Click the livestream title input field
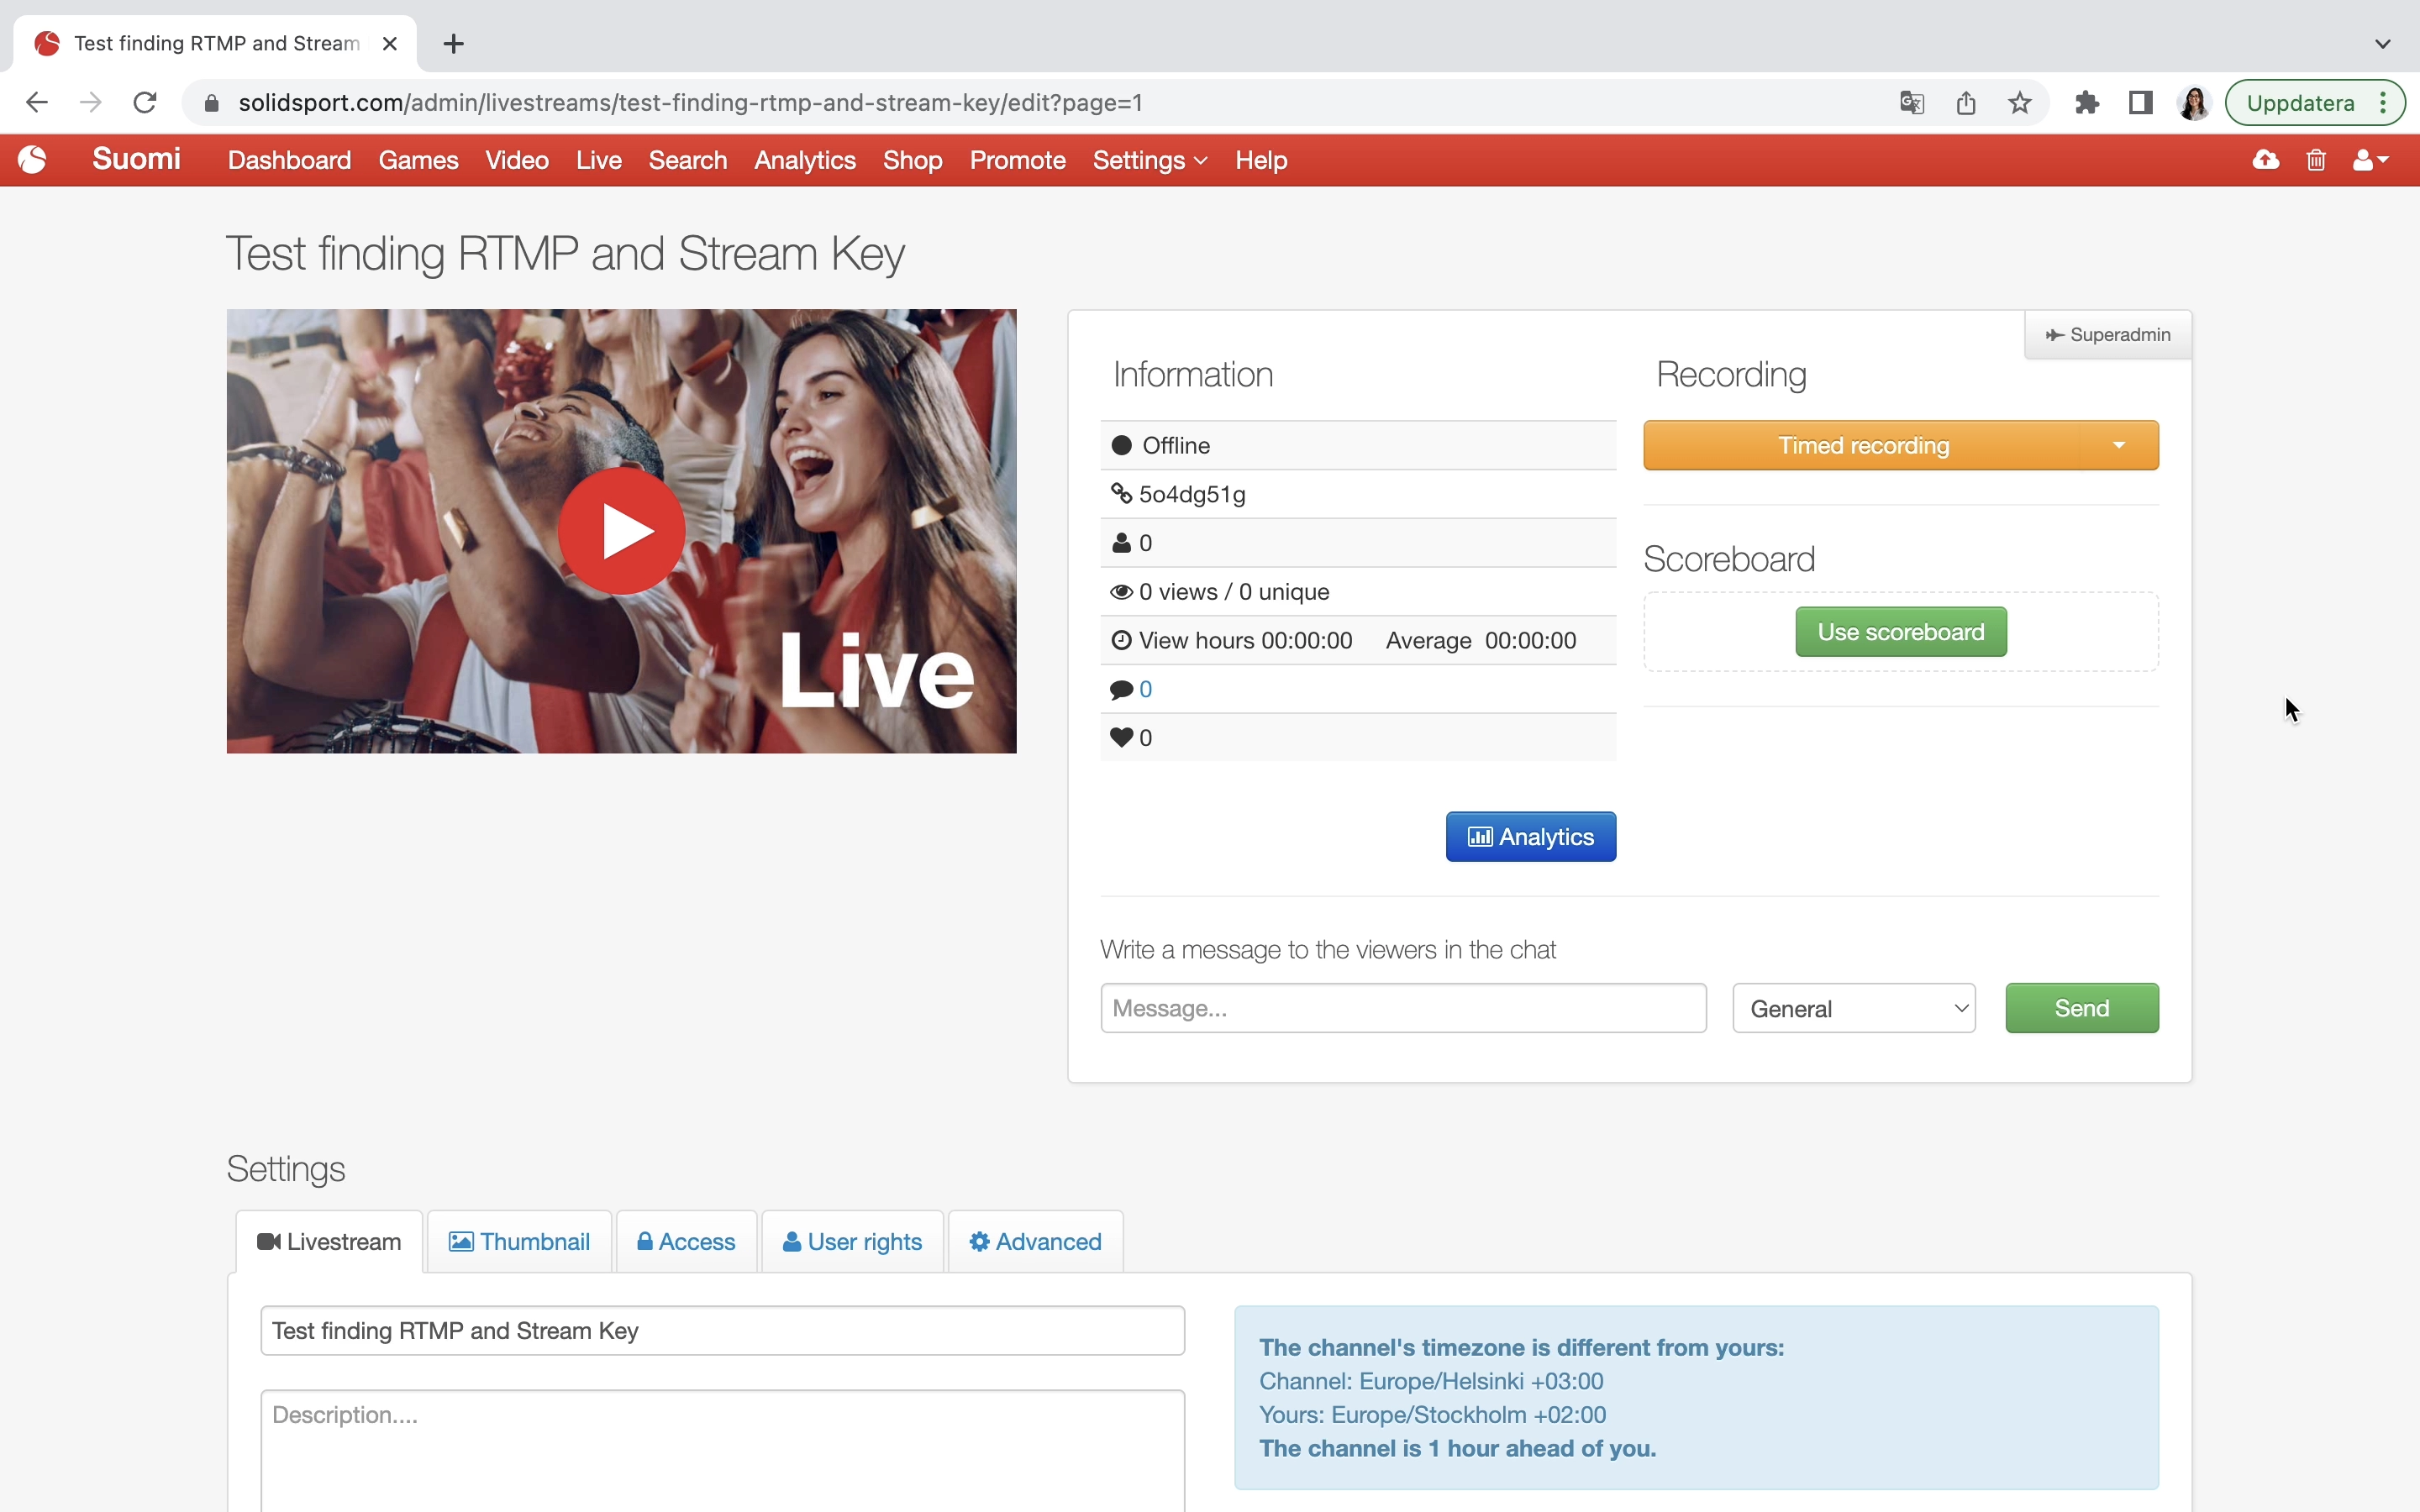Screen dimensions: 2420x1512 click(722, 1331)
